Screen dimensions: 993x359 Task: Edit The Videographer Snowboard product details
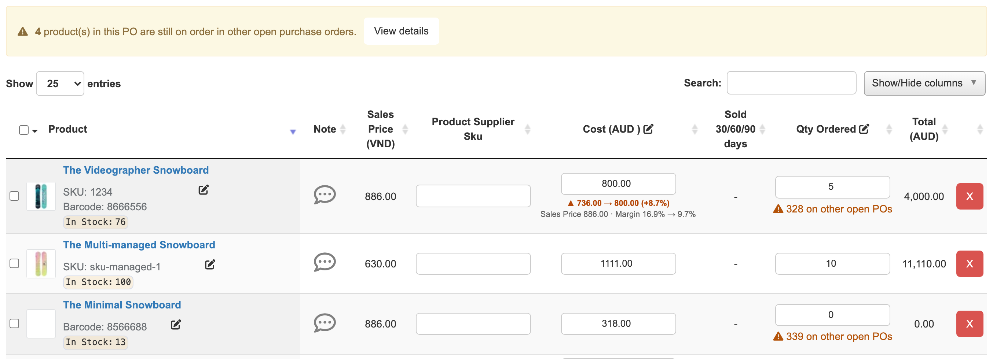204,190
